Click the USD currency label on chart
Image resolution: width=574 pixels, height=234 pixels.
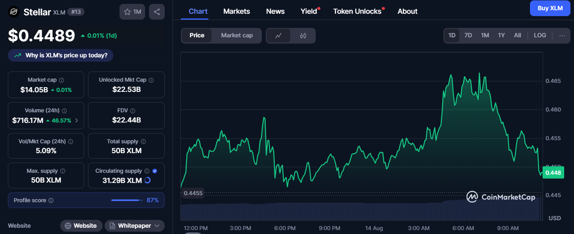click(555, 218)
